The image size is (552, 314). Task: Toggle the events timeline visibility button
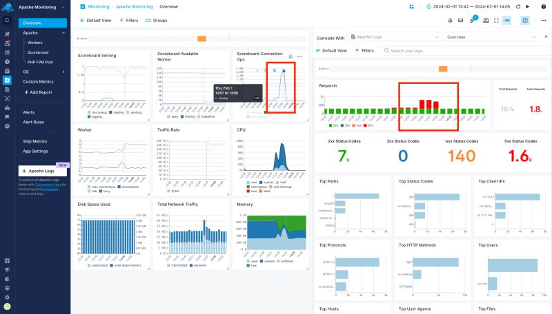click(507, 21)
